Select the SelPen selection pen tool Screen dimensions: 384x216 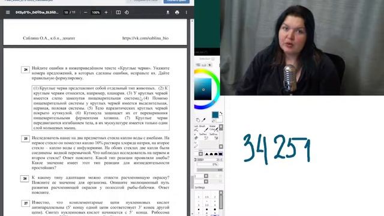(x=204, y=137)
